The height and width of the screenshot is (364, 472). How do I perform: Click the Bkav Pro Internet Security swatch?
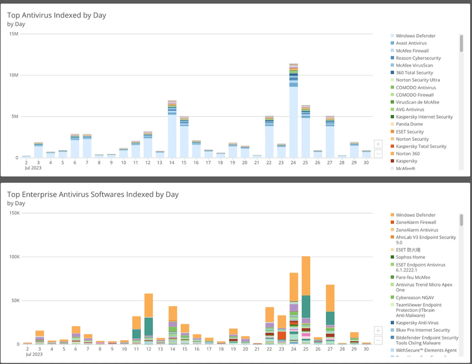pos(392,330)
